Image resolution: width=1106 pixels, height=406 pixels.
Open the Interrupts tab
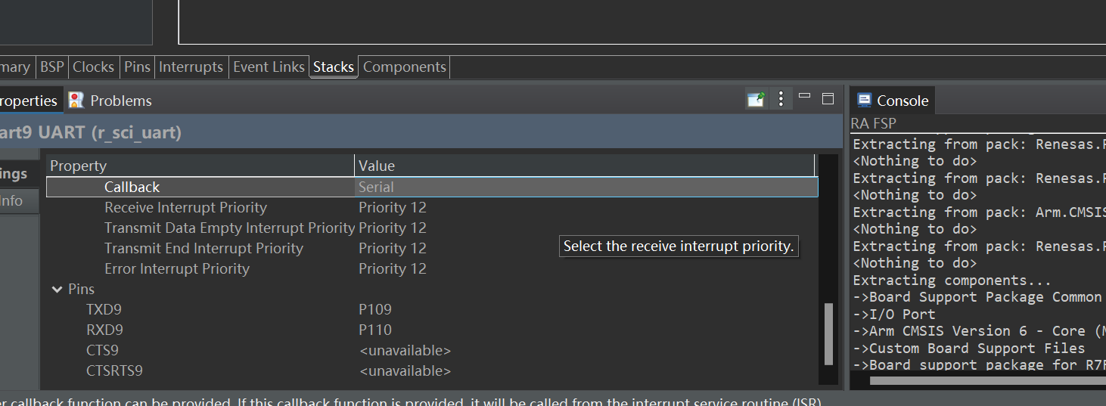(x=191, y=67)
